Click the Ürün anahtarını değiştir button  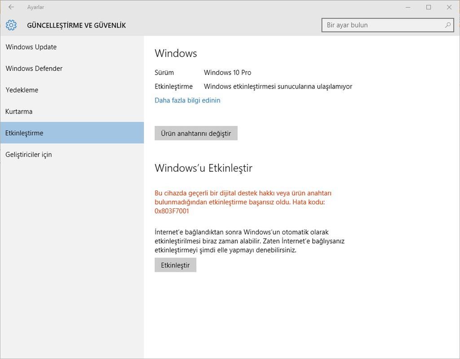(196, 133)
